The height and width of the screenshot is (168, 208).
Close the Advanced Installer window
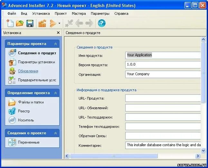pyautogui.click(x=203, y=5)
